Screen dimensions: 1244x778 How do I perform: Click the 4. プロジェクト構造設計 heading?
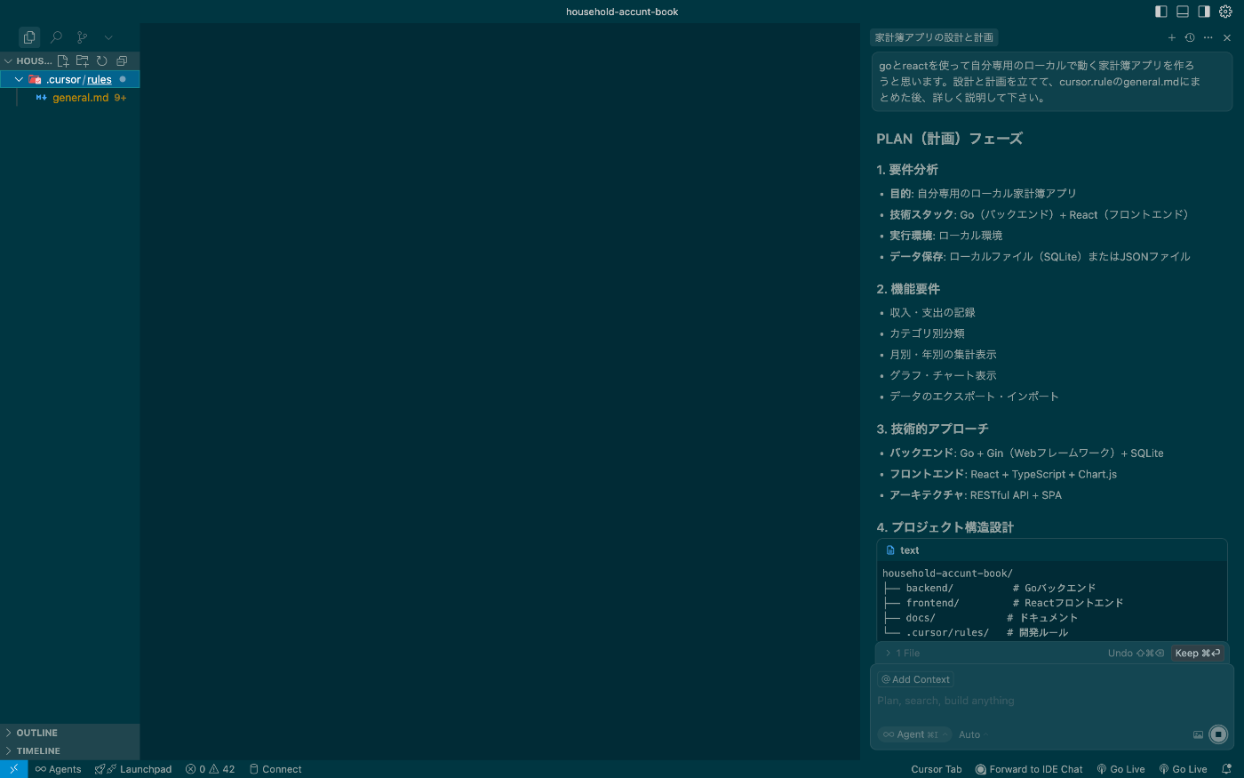(x=945, y=527)
